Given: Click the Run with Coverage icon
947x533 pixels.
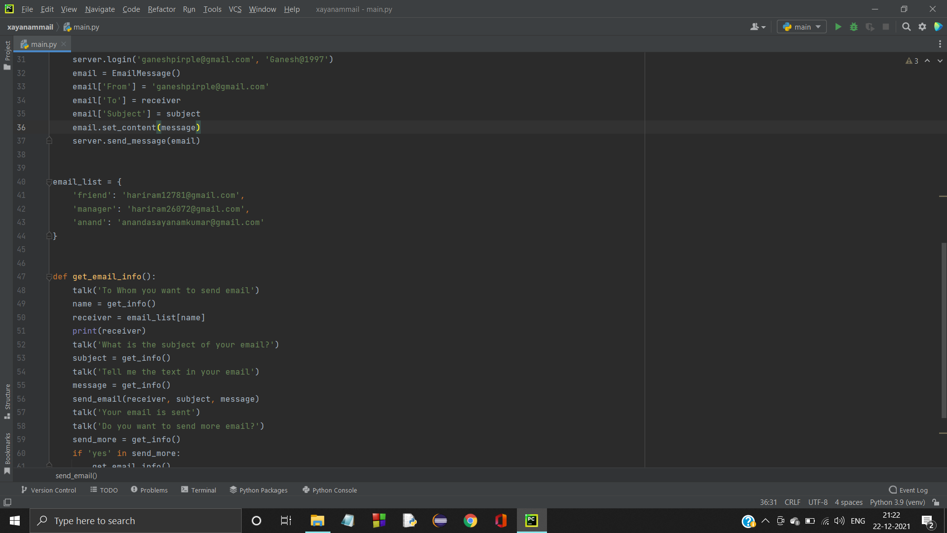Looking at the screenshot, I should coord(870,27).
